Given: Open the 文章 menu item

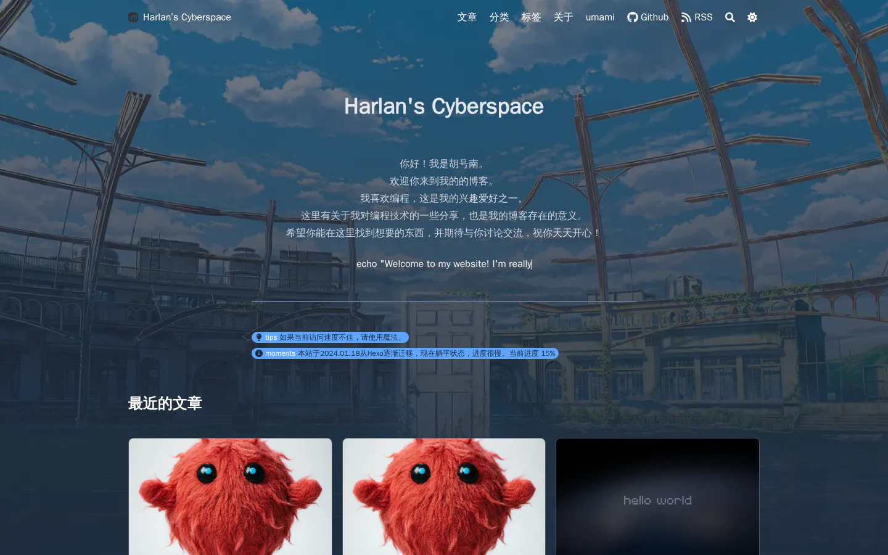Looking at the screenshot, I should 467,17.
